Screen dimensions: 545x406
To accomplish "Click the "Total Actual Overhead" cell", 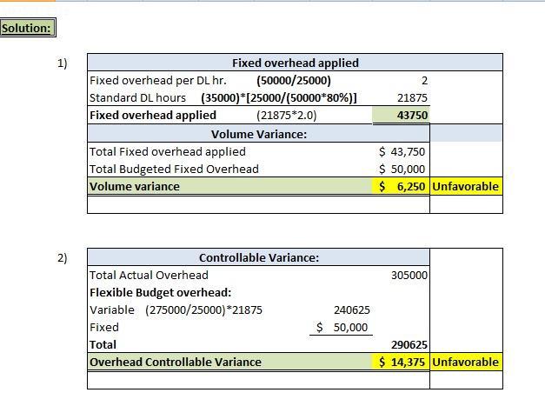I will coord(149,275).
